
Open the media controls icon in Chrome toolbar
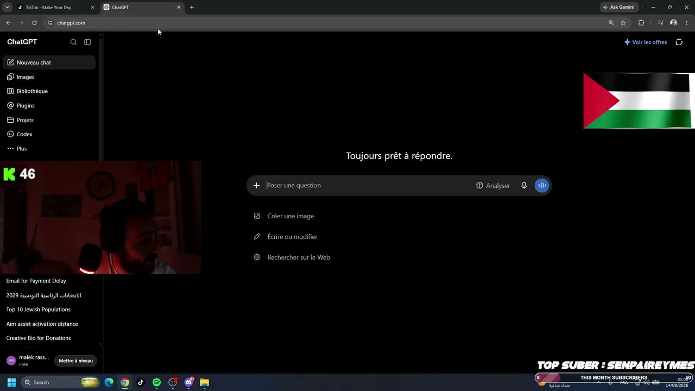coord(660,23)
